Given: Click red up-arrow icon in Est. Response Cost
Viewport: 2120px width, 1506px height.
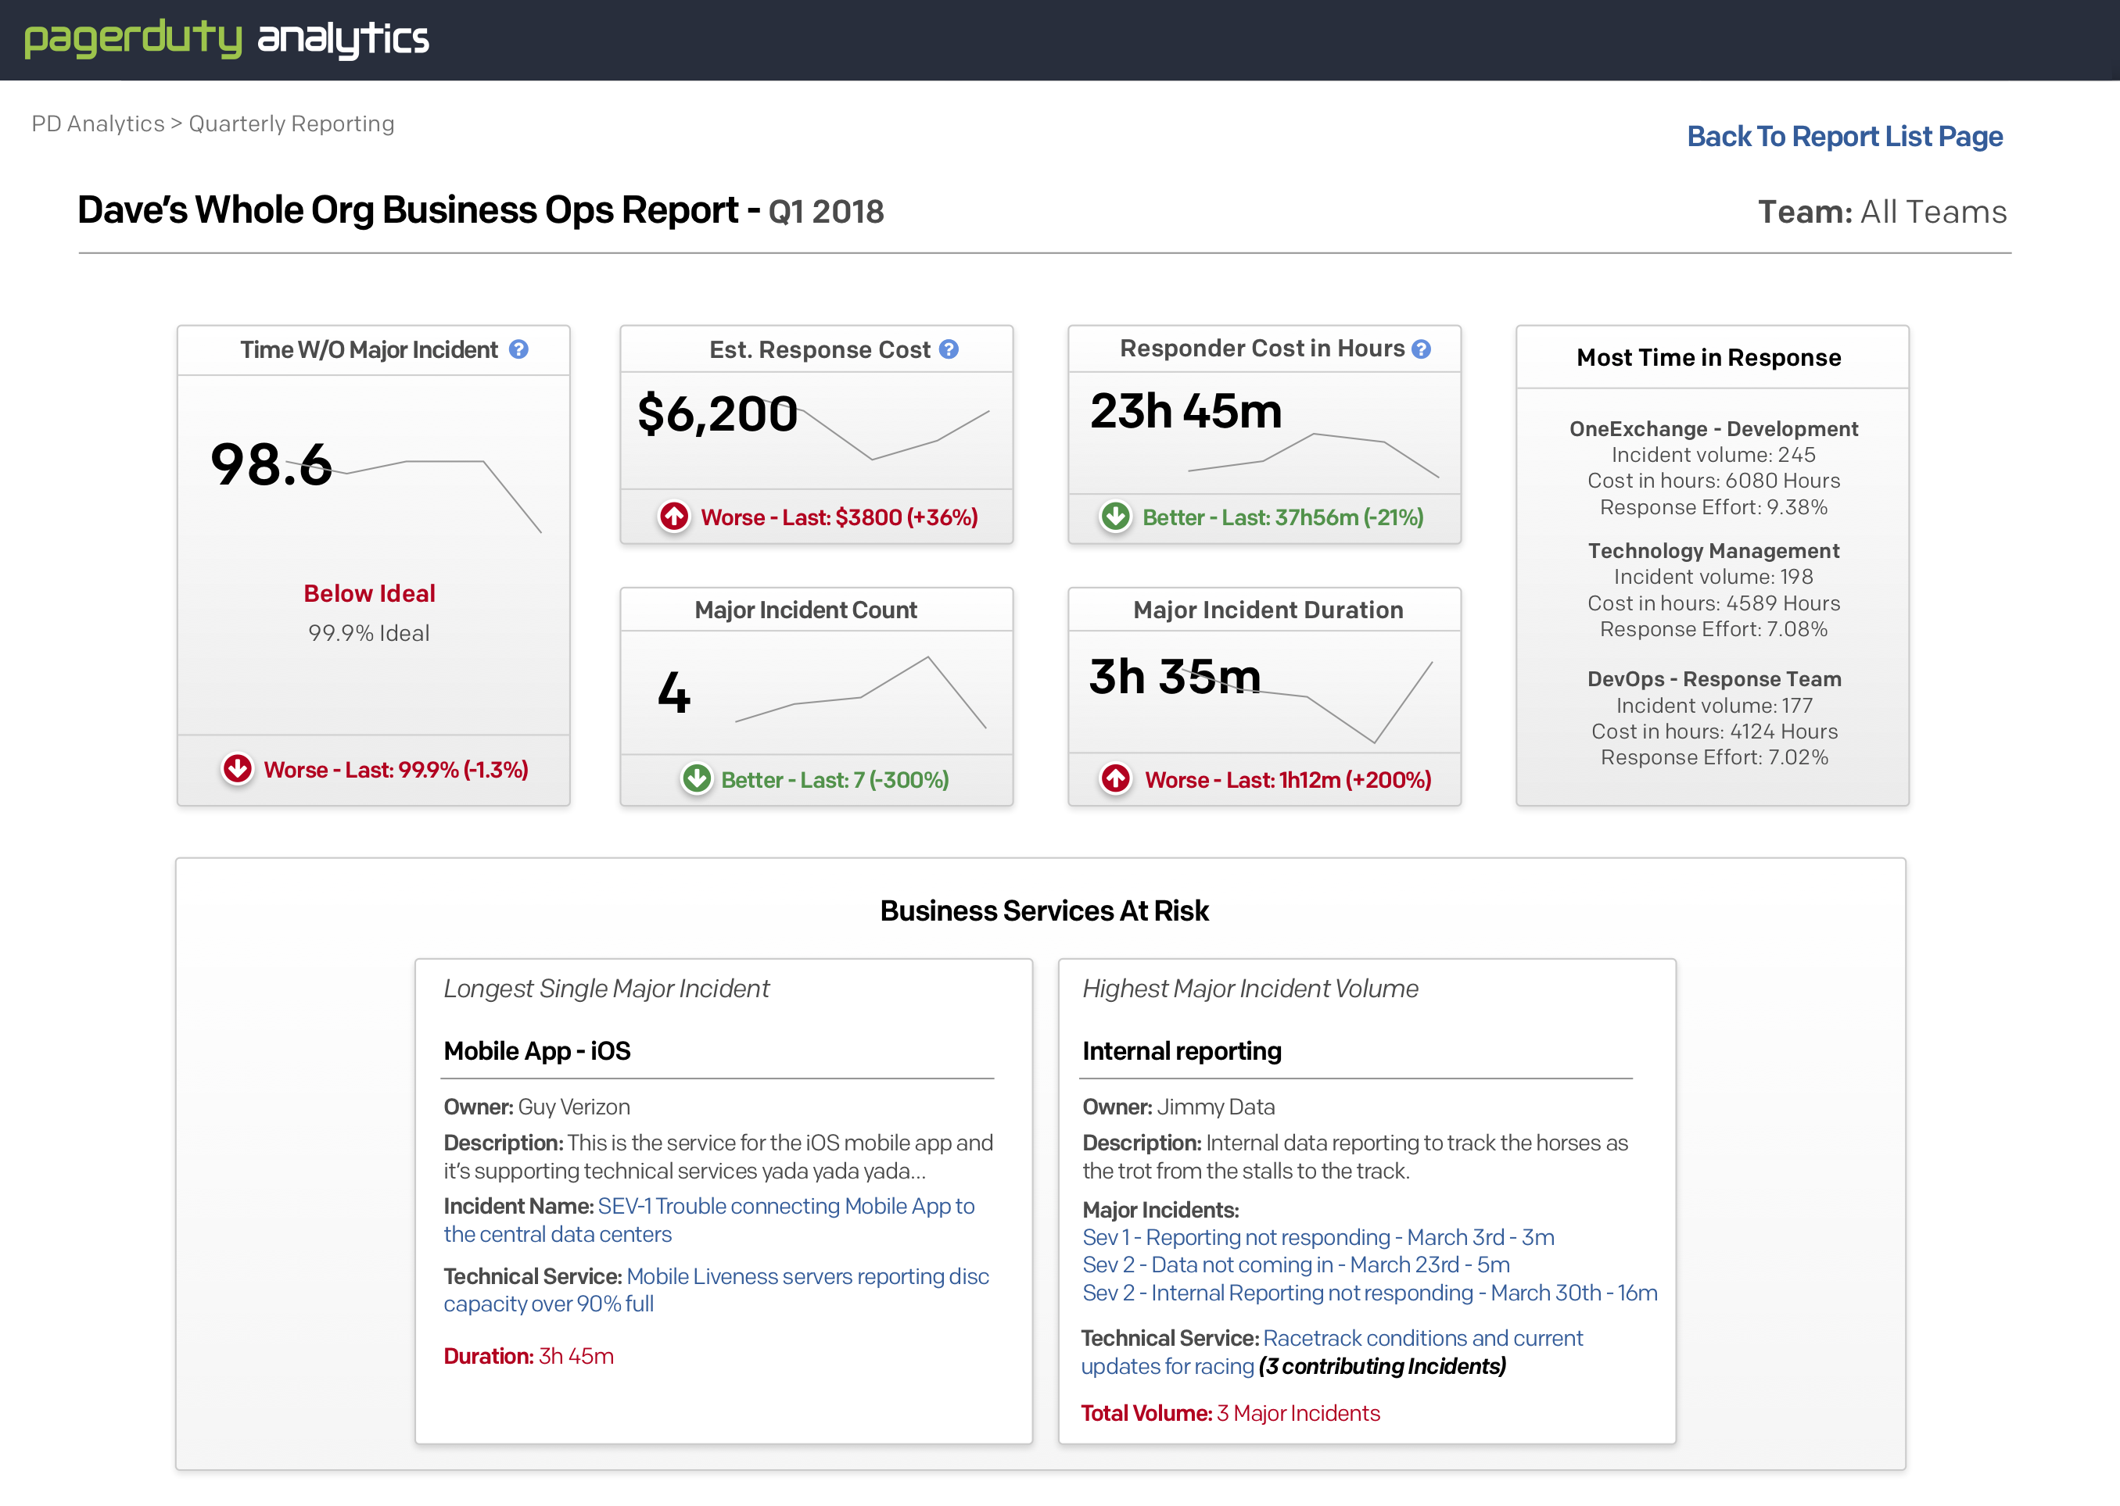Looking at the screenshot, I should [x=675, y=517].
